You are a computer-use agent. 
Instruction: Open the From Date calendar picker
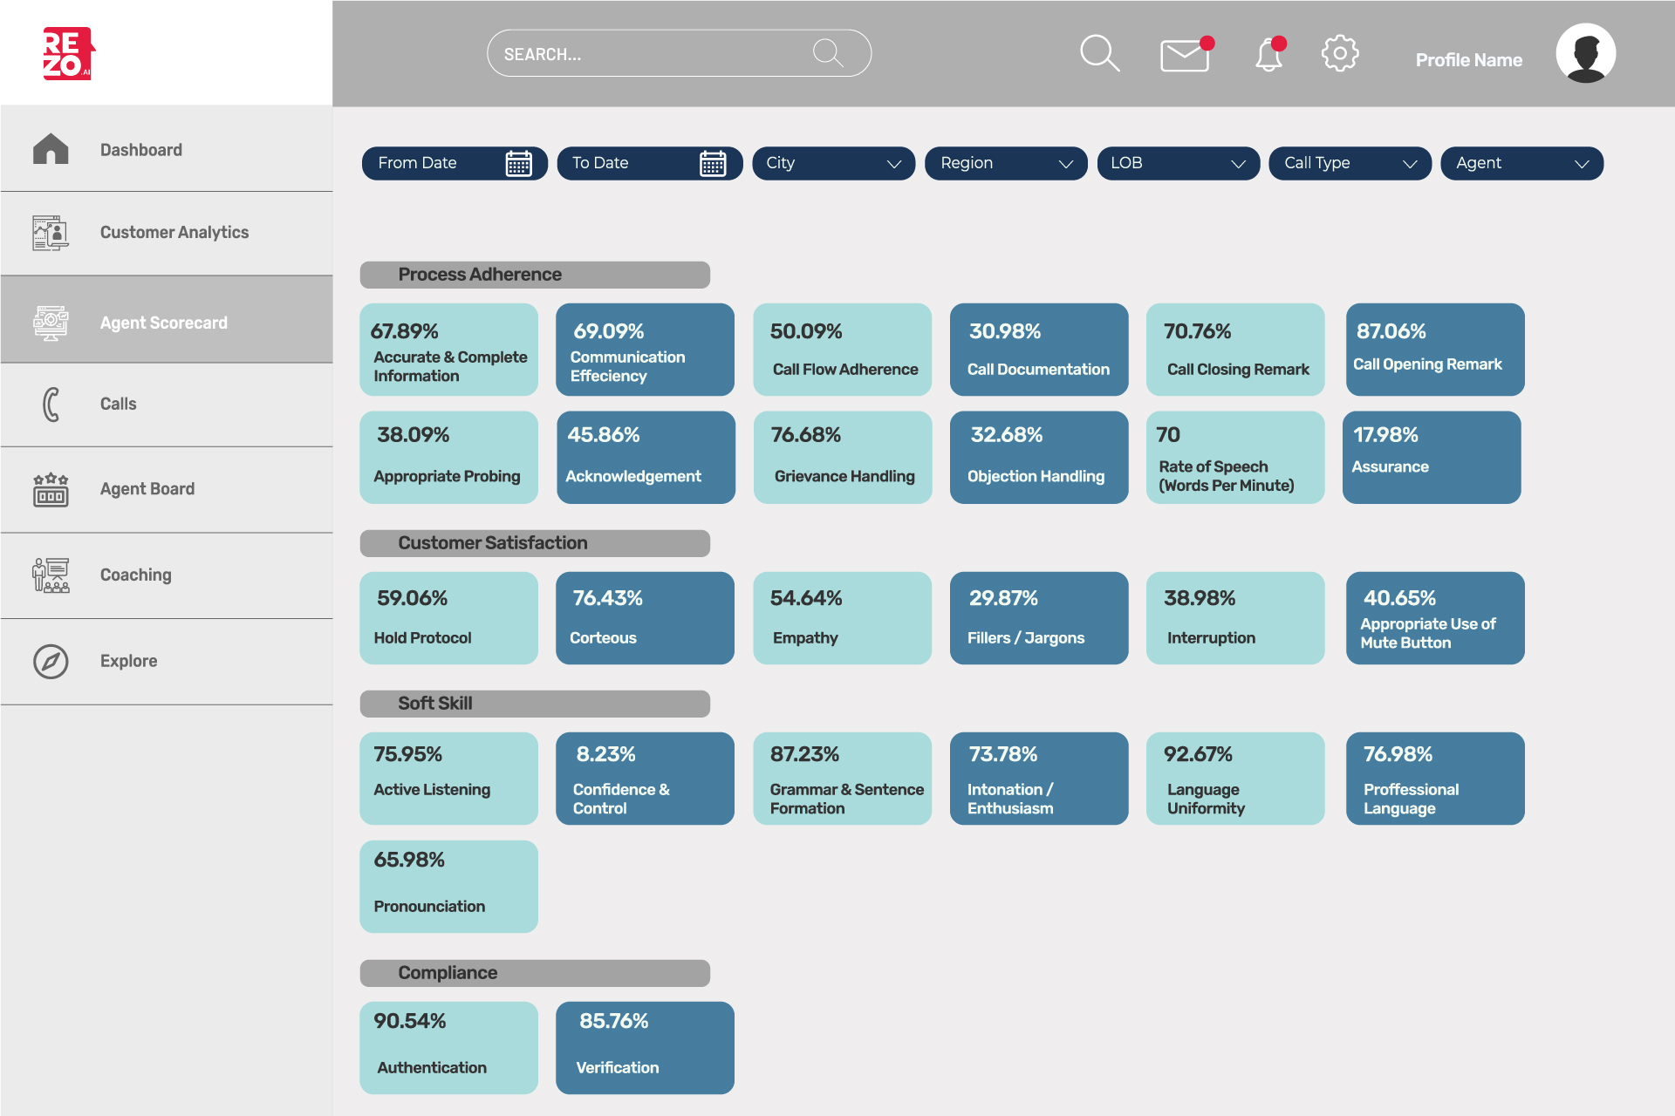click(x=519, y=163)
